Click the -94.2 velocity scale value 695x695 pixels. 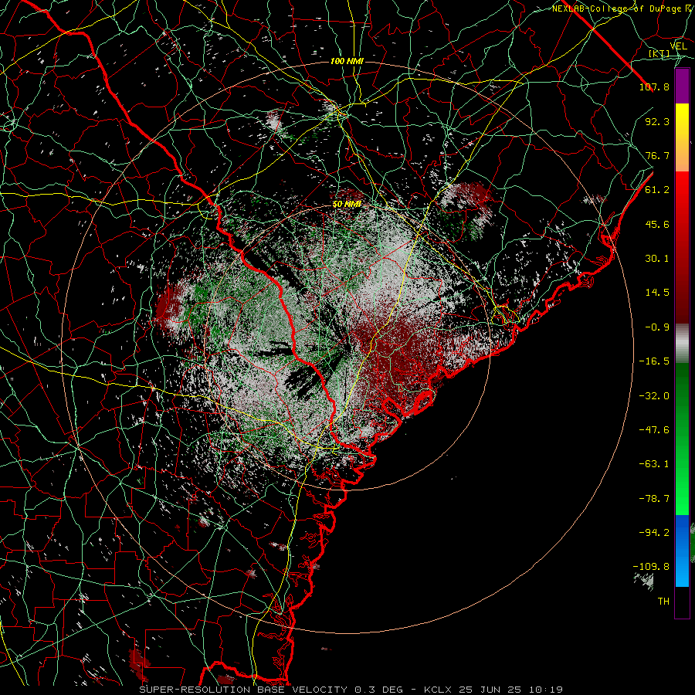654,533
